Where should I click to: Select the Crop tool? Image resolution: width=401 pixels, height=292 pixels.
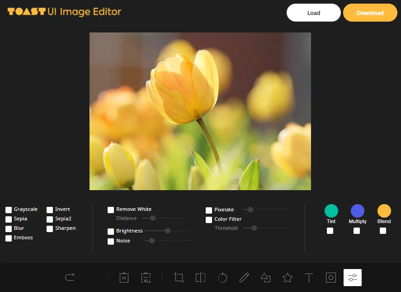tap(179, 278)
